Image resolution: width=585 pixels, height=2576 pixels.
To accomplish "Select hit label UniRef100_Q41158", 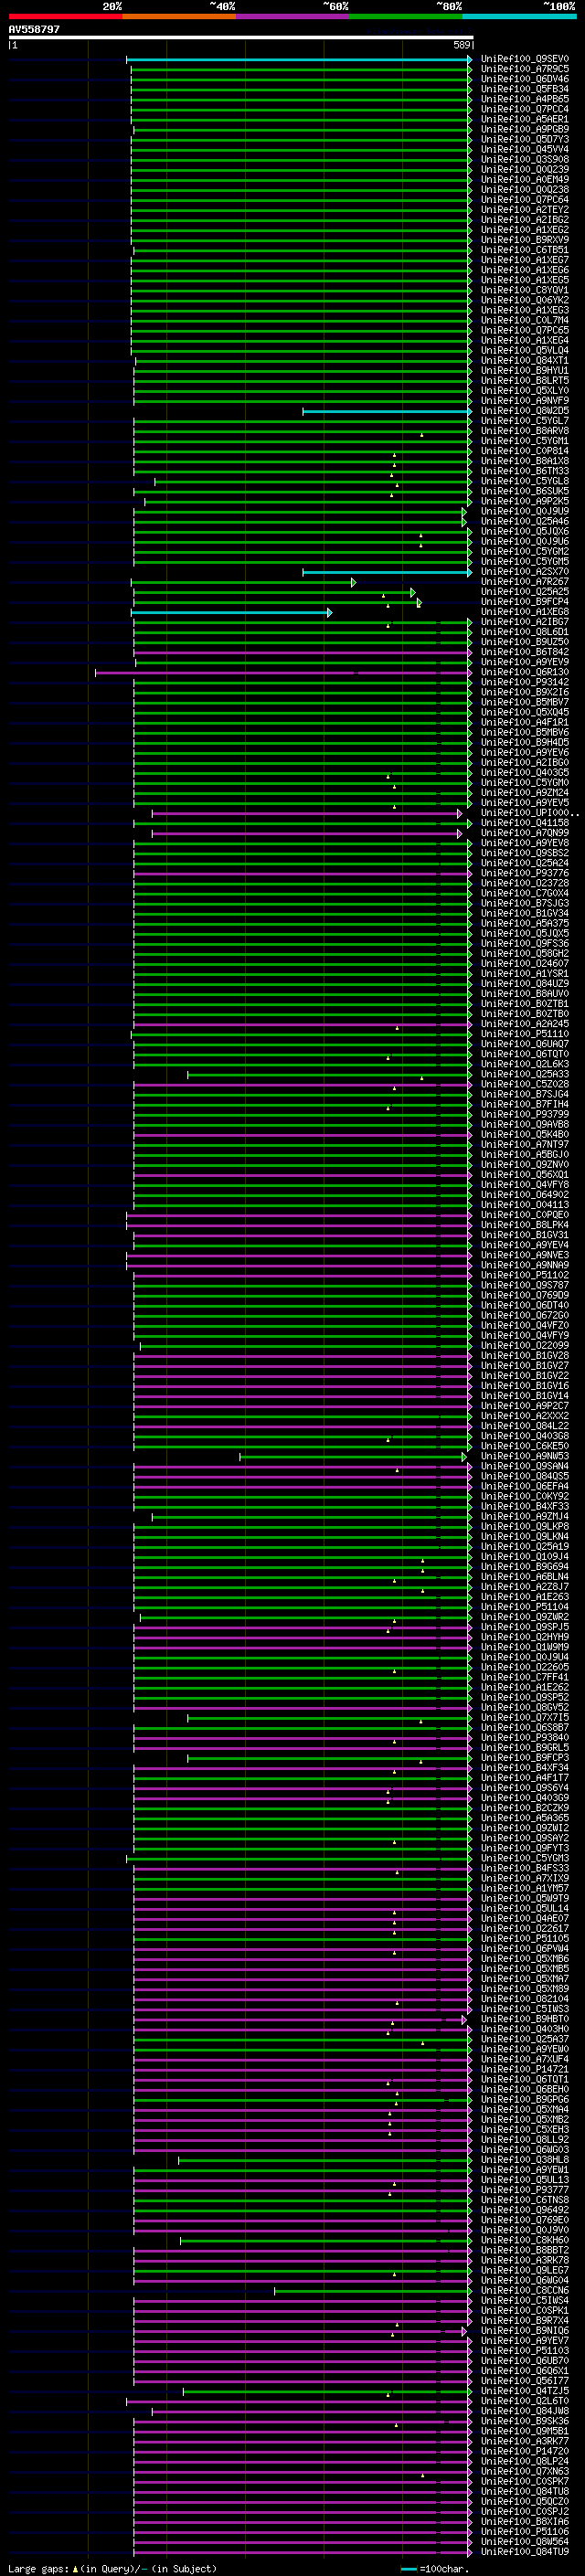I will [x=524, y=823].
